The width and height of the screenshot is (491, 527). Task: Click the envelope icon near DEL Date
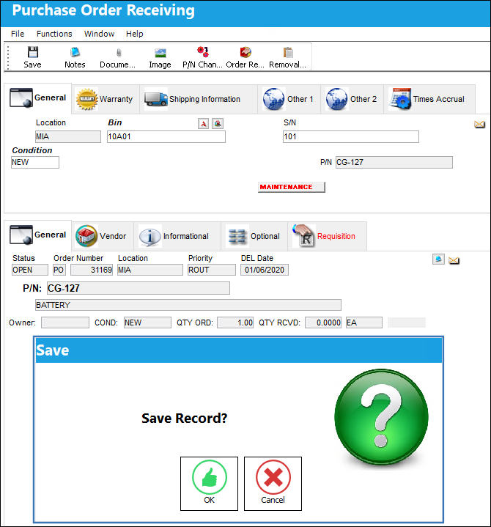point(454,260)
